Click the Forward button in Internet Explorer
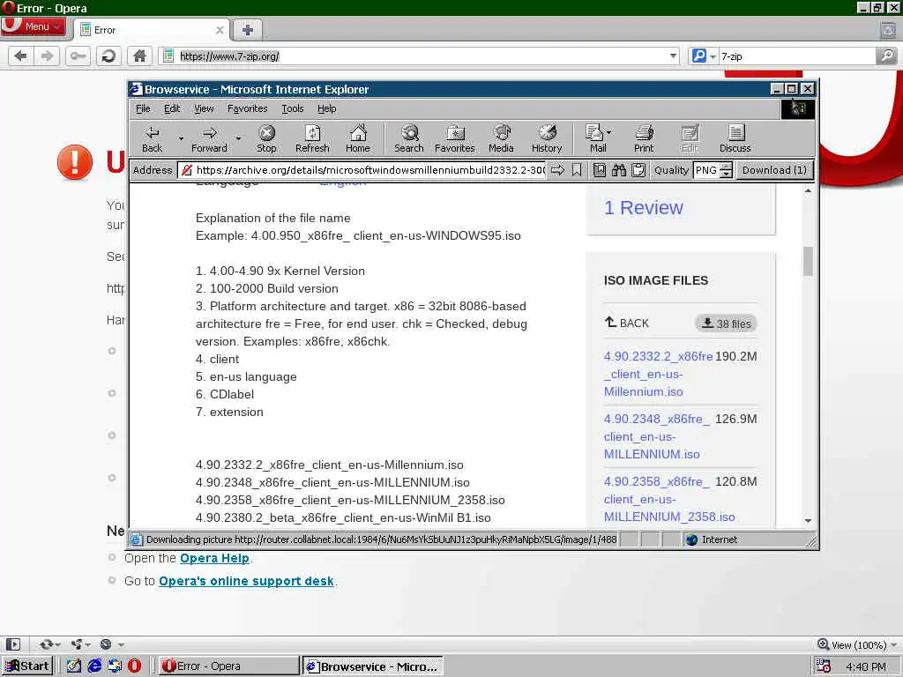 pos(209,139)
